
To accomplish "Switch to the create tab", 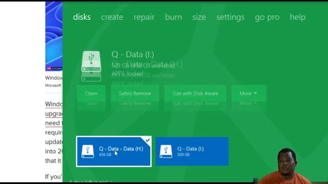I will [x=112, y=17].
